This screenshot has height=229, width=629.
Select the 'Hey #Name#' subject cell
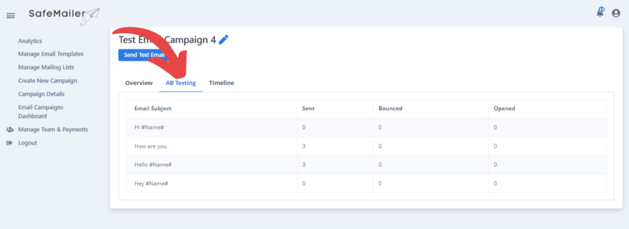click(x=211, y=184)
